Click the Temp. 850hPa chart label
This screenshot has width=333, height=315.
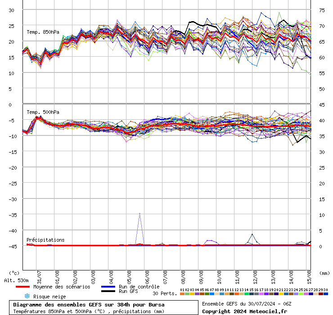[43, 32]
